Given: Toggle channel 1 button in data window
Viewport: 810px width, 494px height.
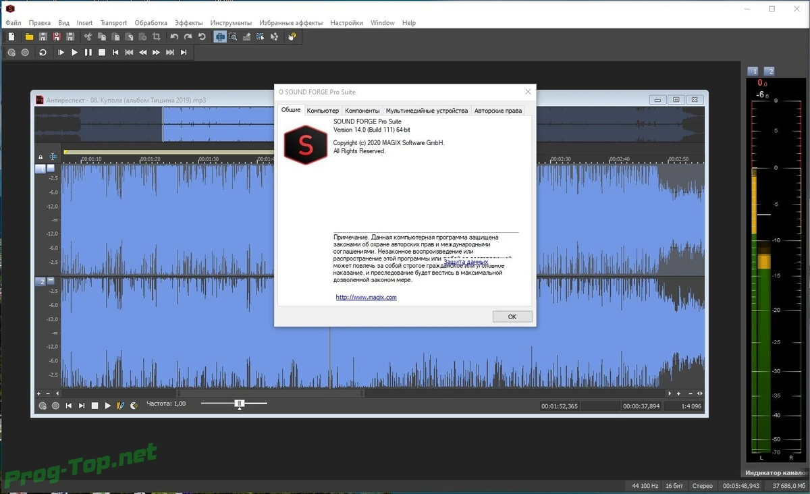Looking at the screenshot, I should 40,169.
